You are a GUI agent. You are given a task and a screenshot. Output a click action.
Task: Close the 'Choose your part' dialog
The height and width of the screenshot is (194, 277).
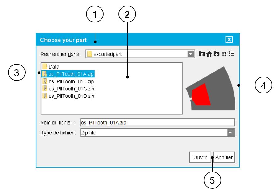(229, 39)
